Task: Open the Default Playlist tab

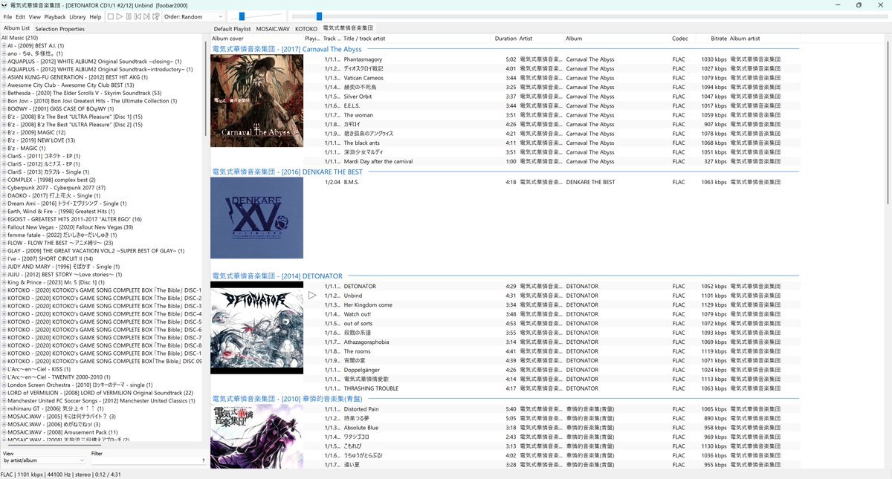Action: 231,28
